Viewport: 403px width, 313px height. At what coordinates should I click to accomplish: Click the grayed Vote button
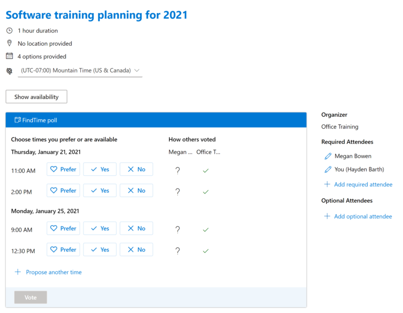(x=30, y=297)
